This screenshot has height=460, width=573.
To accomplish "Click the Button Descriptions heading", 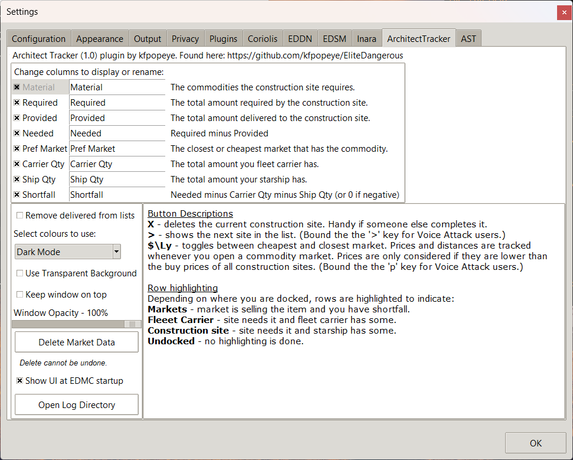I will [x=191, y=214].
